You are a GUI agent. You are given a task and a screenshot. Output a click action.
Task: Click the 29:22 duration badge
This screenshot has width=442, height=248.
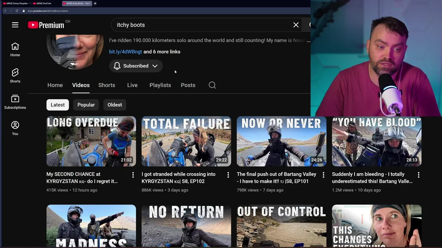221,160
